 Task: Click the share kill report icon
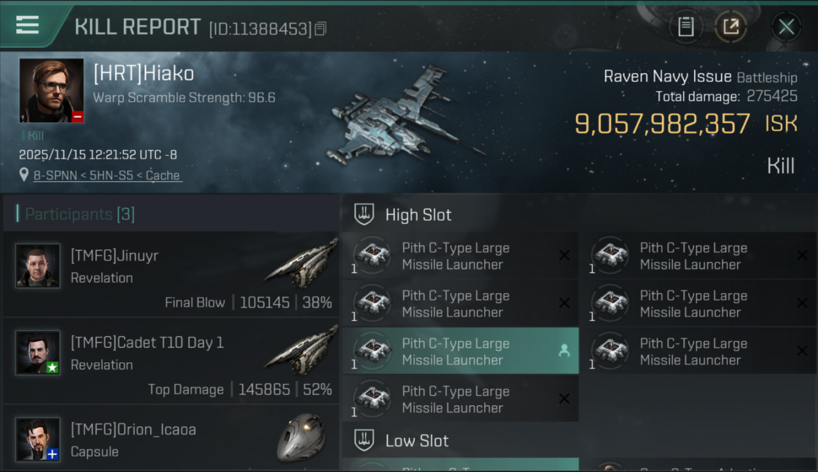[x=731, y=26]
